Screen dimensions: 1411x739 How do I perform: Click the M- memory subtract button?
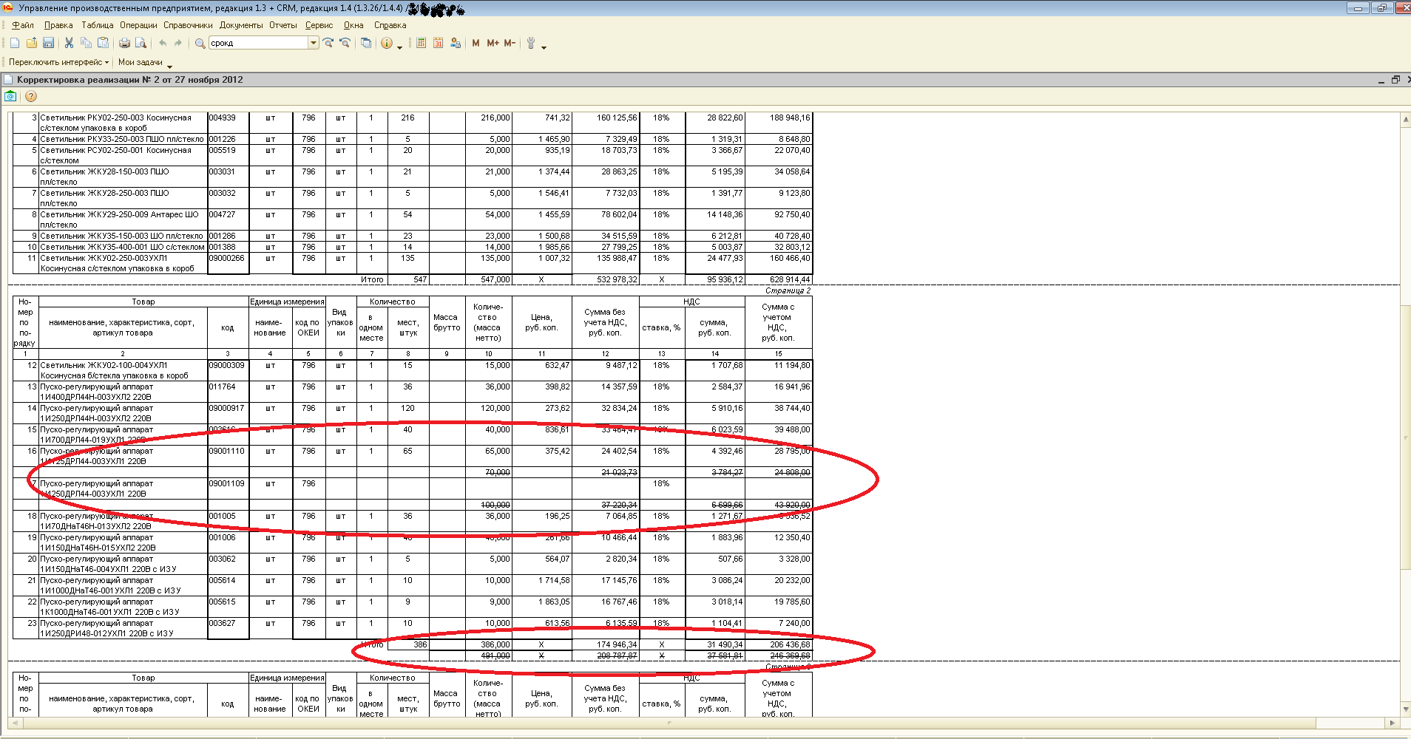[x=510, y=43]
